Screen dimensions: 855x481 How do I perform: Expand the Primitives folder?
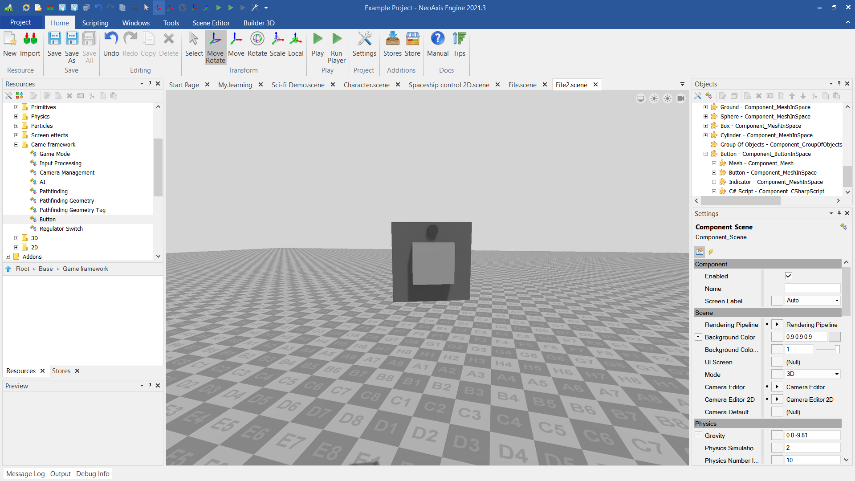click(x=16, y=107)
